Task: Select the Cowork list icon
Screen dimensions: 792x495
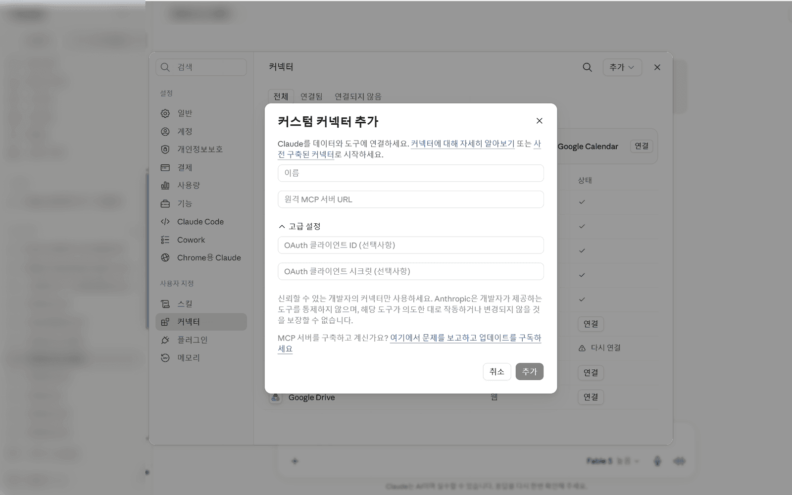Action: tap(165, 240)
